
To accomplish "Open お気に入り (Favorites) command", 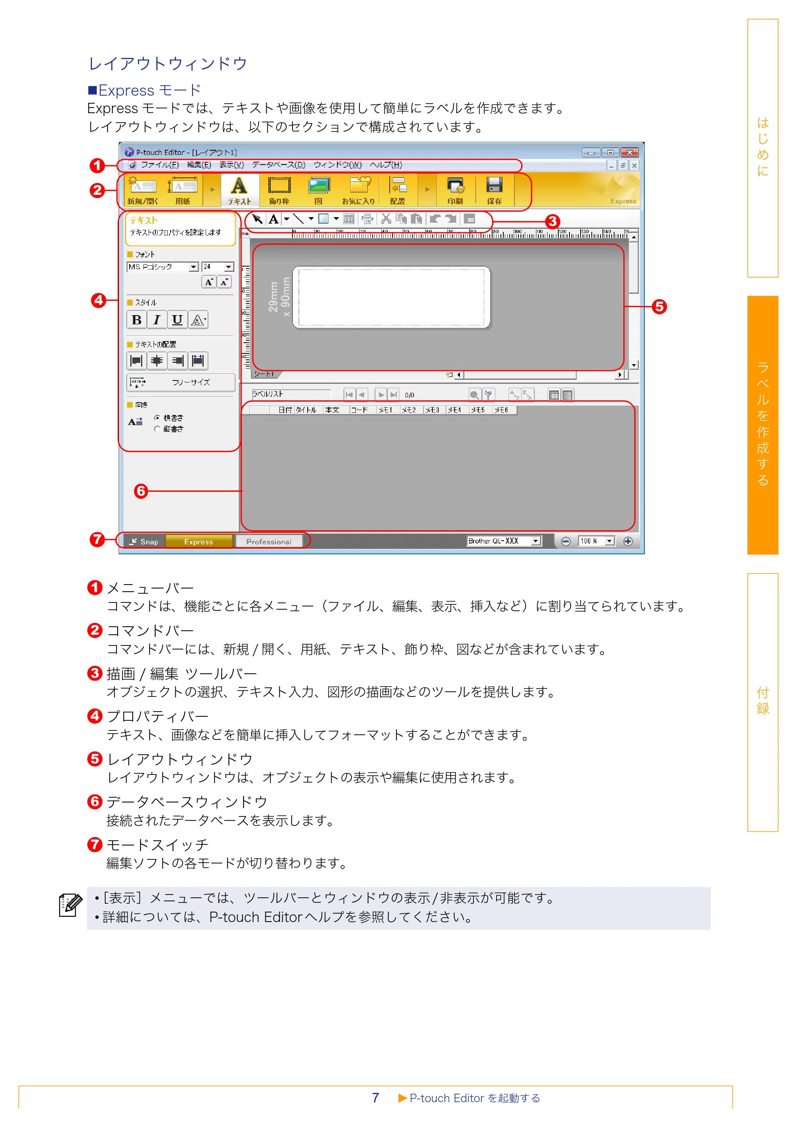I will point(359,190).
